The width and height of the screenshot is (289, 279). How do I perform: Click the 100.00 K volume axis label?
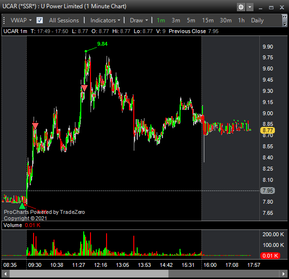[273, 245]
